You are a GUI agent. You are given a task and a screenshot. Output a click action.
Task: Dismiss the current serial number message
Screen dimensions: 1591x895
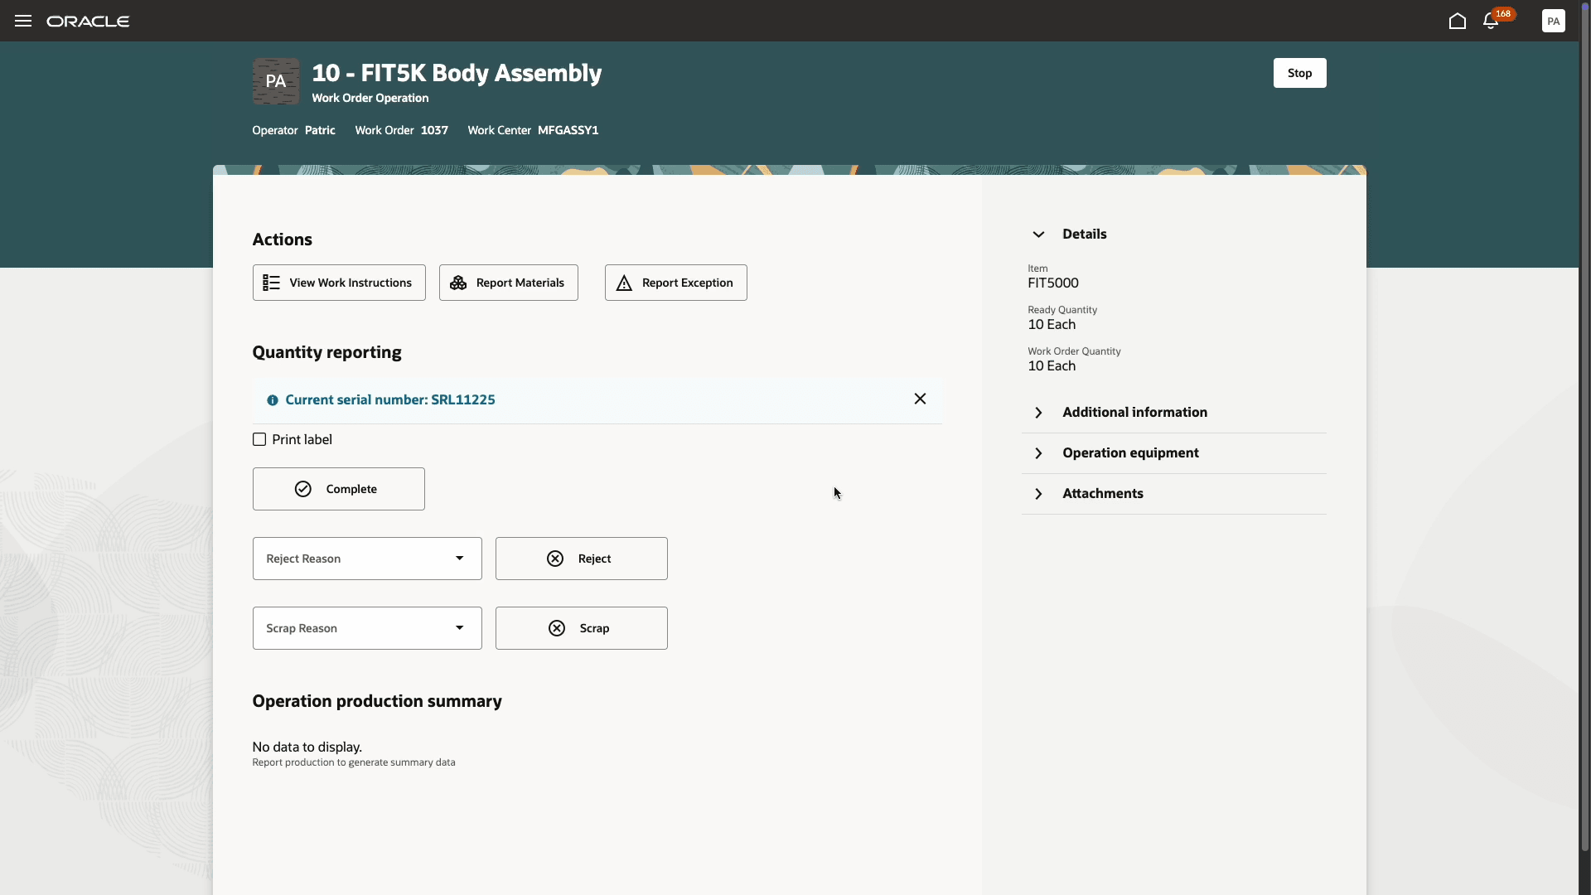tap(920, 399)
